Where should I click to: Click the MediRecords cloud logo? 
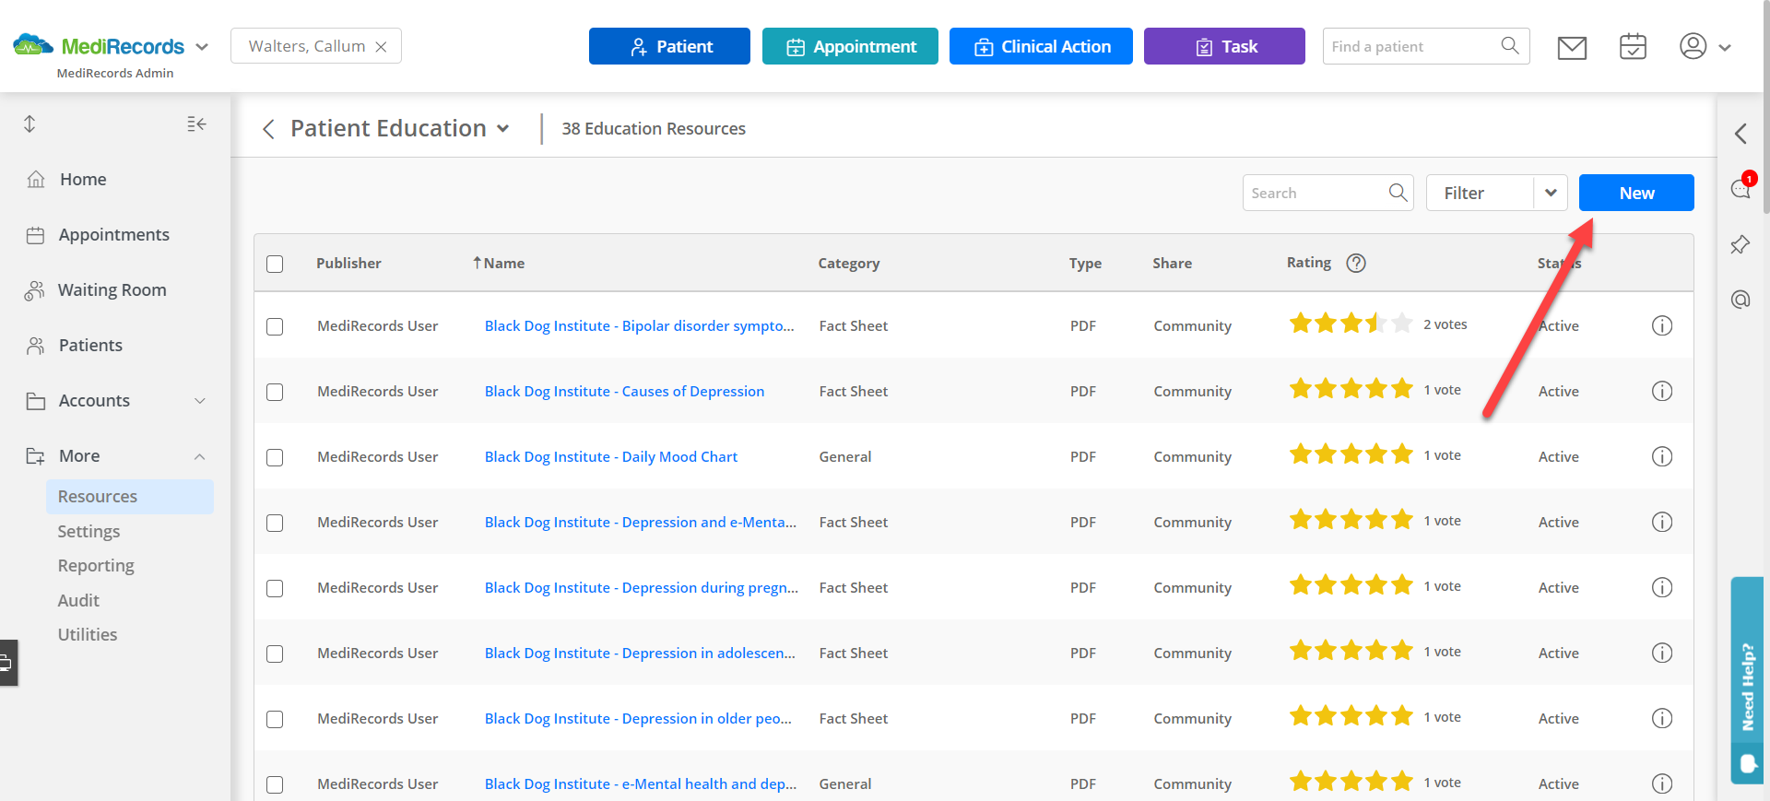pyautogui.click(x=33, y=45)
